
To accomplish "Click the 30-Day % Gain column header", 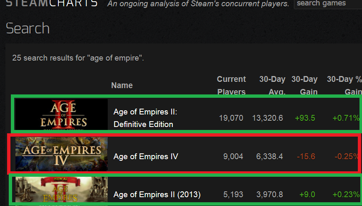I will point(344,85).
